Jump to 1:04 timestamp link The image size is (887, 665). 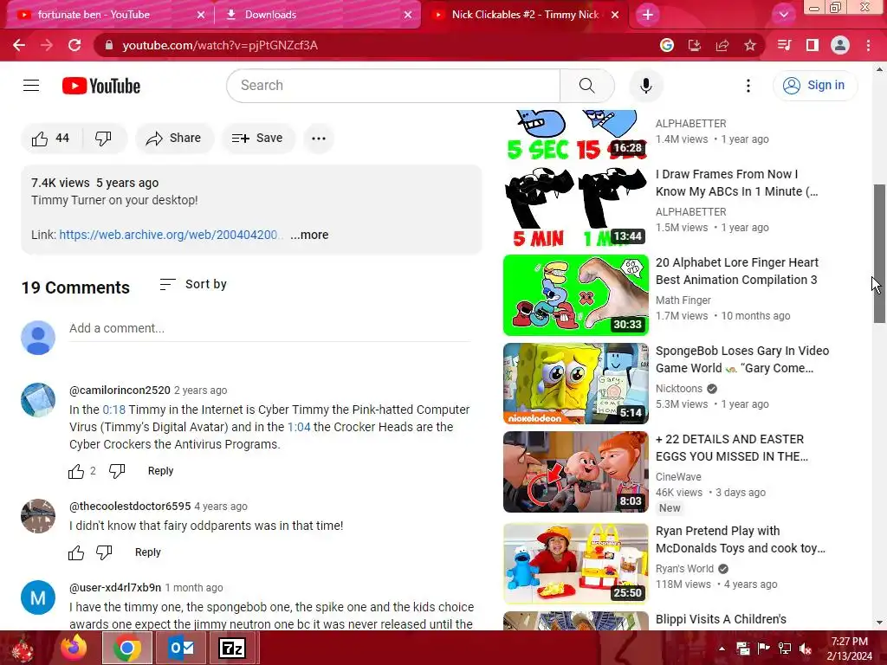pyautogui.click(x=299, y=427)
